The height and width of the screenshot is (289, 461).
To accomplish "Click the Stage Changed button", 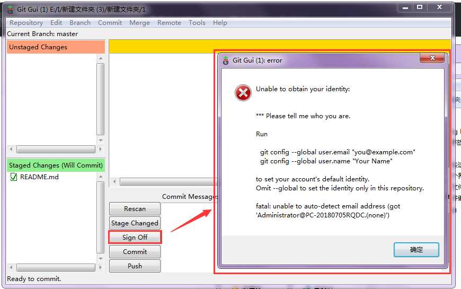I will click(x=135, y=223).
